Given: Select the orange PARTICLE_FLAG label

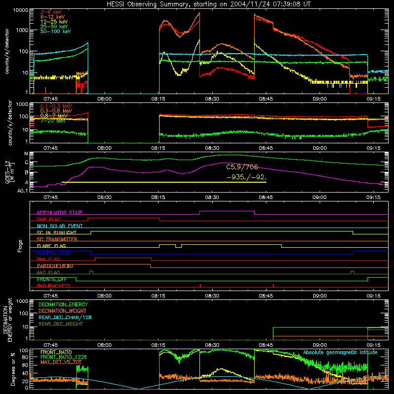Looking at the screenshot, I should pos(55,266).
